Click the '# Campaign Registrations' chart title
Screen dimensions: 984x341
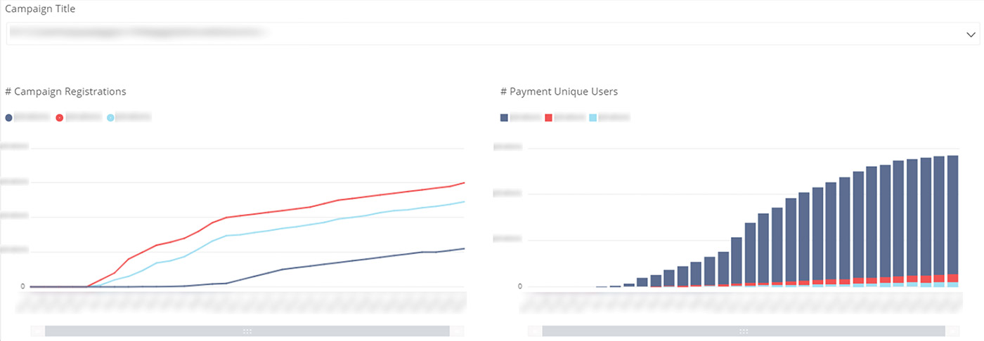point(65,91)
